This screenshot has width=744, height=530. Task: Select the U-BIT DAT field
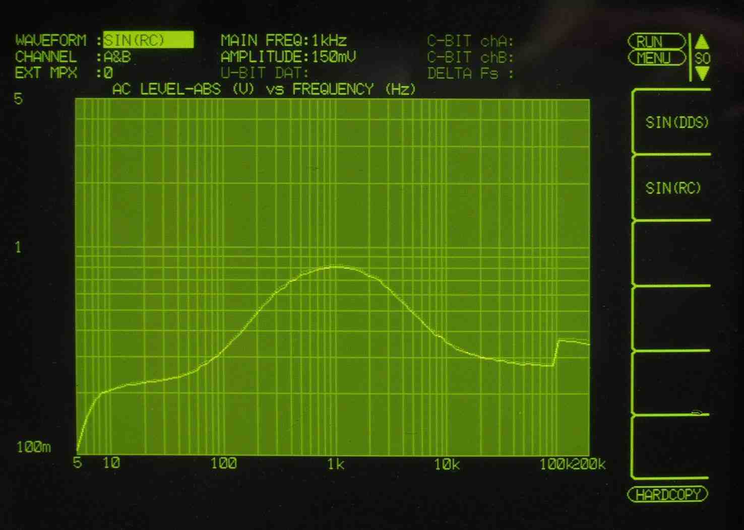click(x=265, y=74)
